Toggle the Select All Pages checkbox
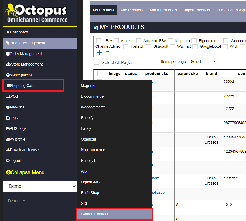Screen dimensions: 246x221 point(97,62)
